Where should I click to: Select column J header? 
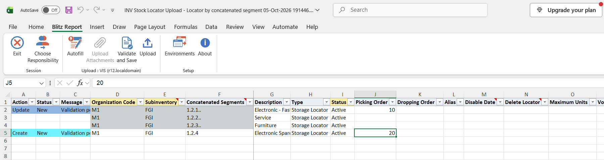(x=375, y=94)
